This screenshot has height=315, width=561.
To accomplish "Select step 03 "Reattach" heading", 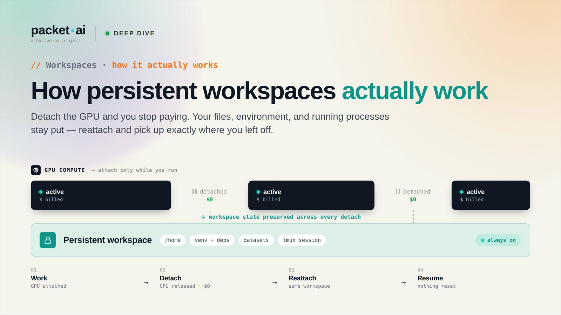I will (x=302, y=278).
